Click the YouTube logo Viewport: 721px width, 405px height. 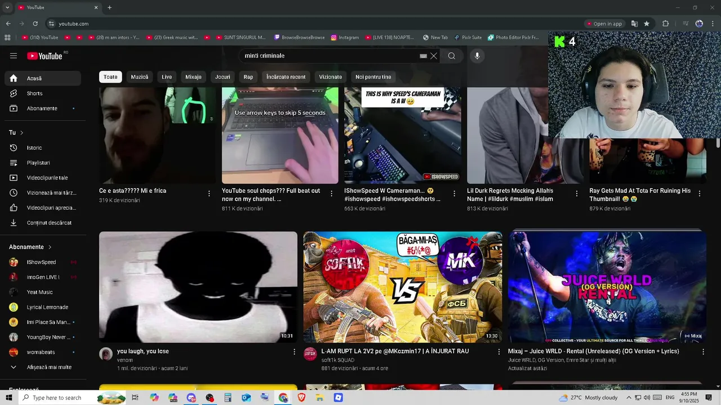click(45, 56)
